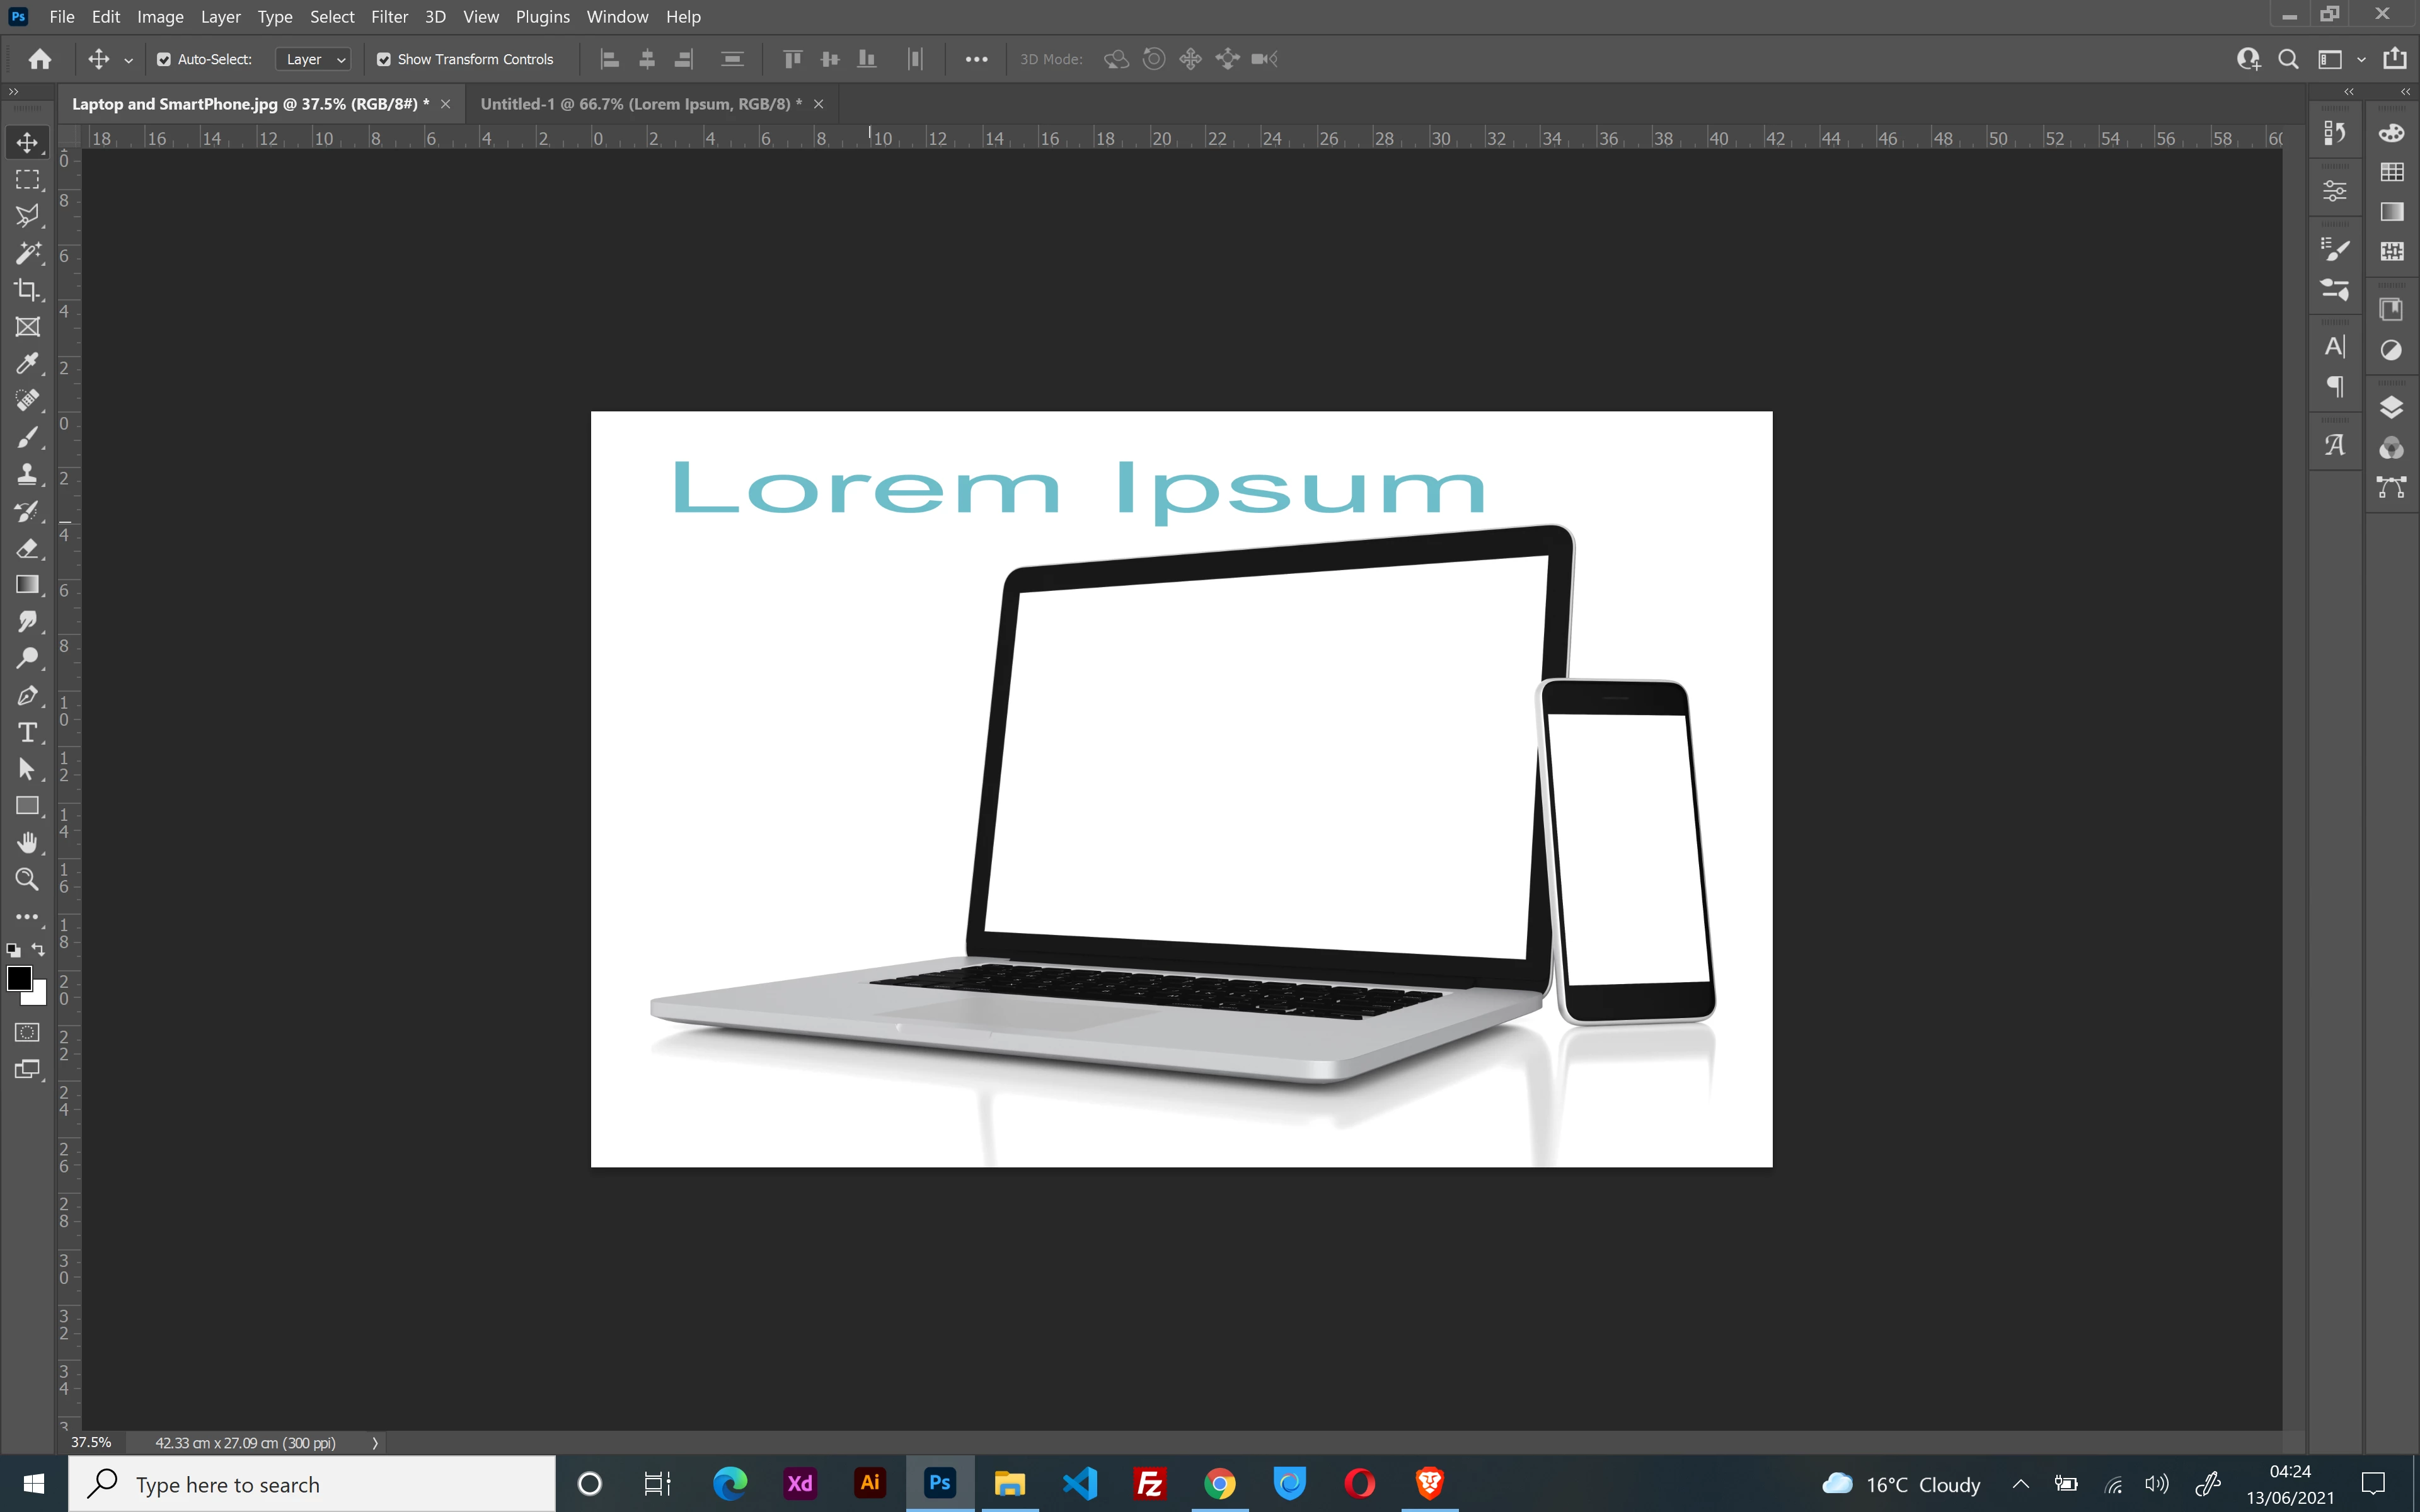Open the Character panel icon
Viewport: 2420px width, 1512px height.
tap(2335, 347)
